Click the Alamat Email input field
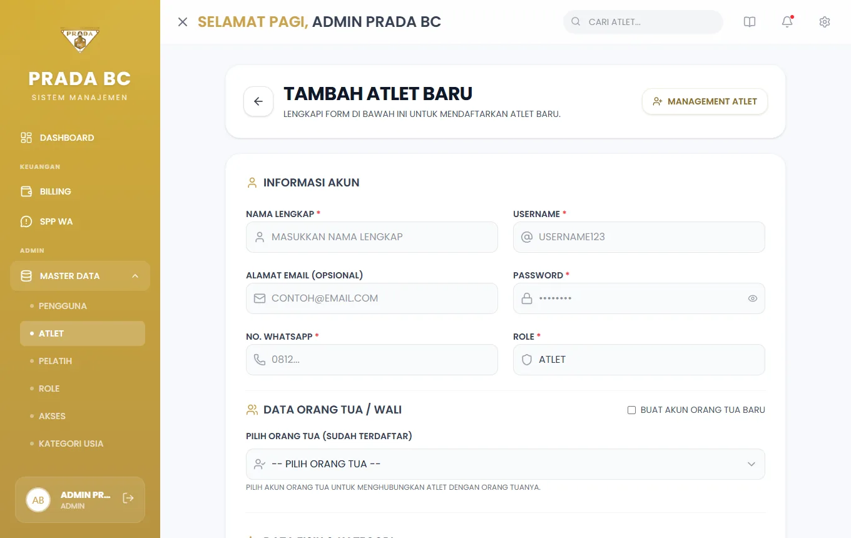This screenshot has width=851, height=538. pos(372,298)
